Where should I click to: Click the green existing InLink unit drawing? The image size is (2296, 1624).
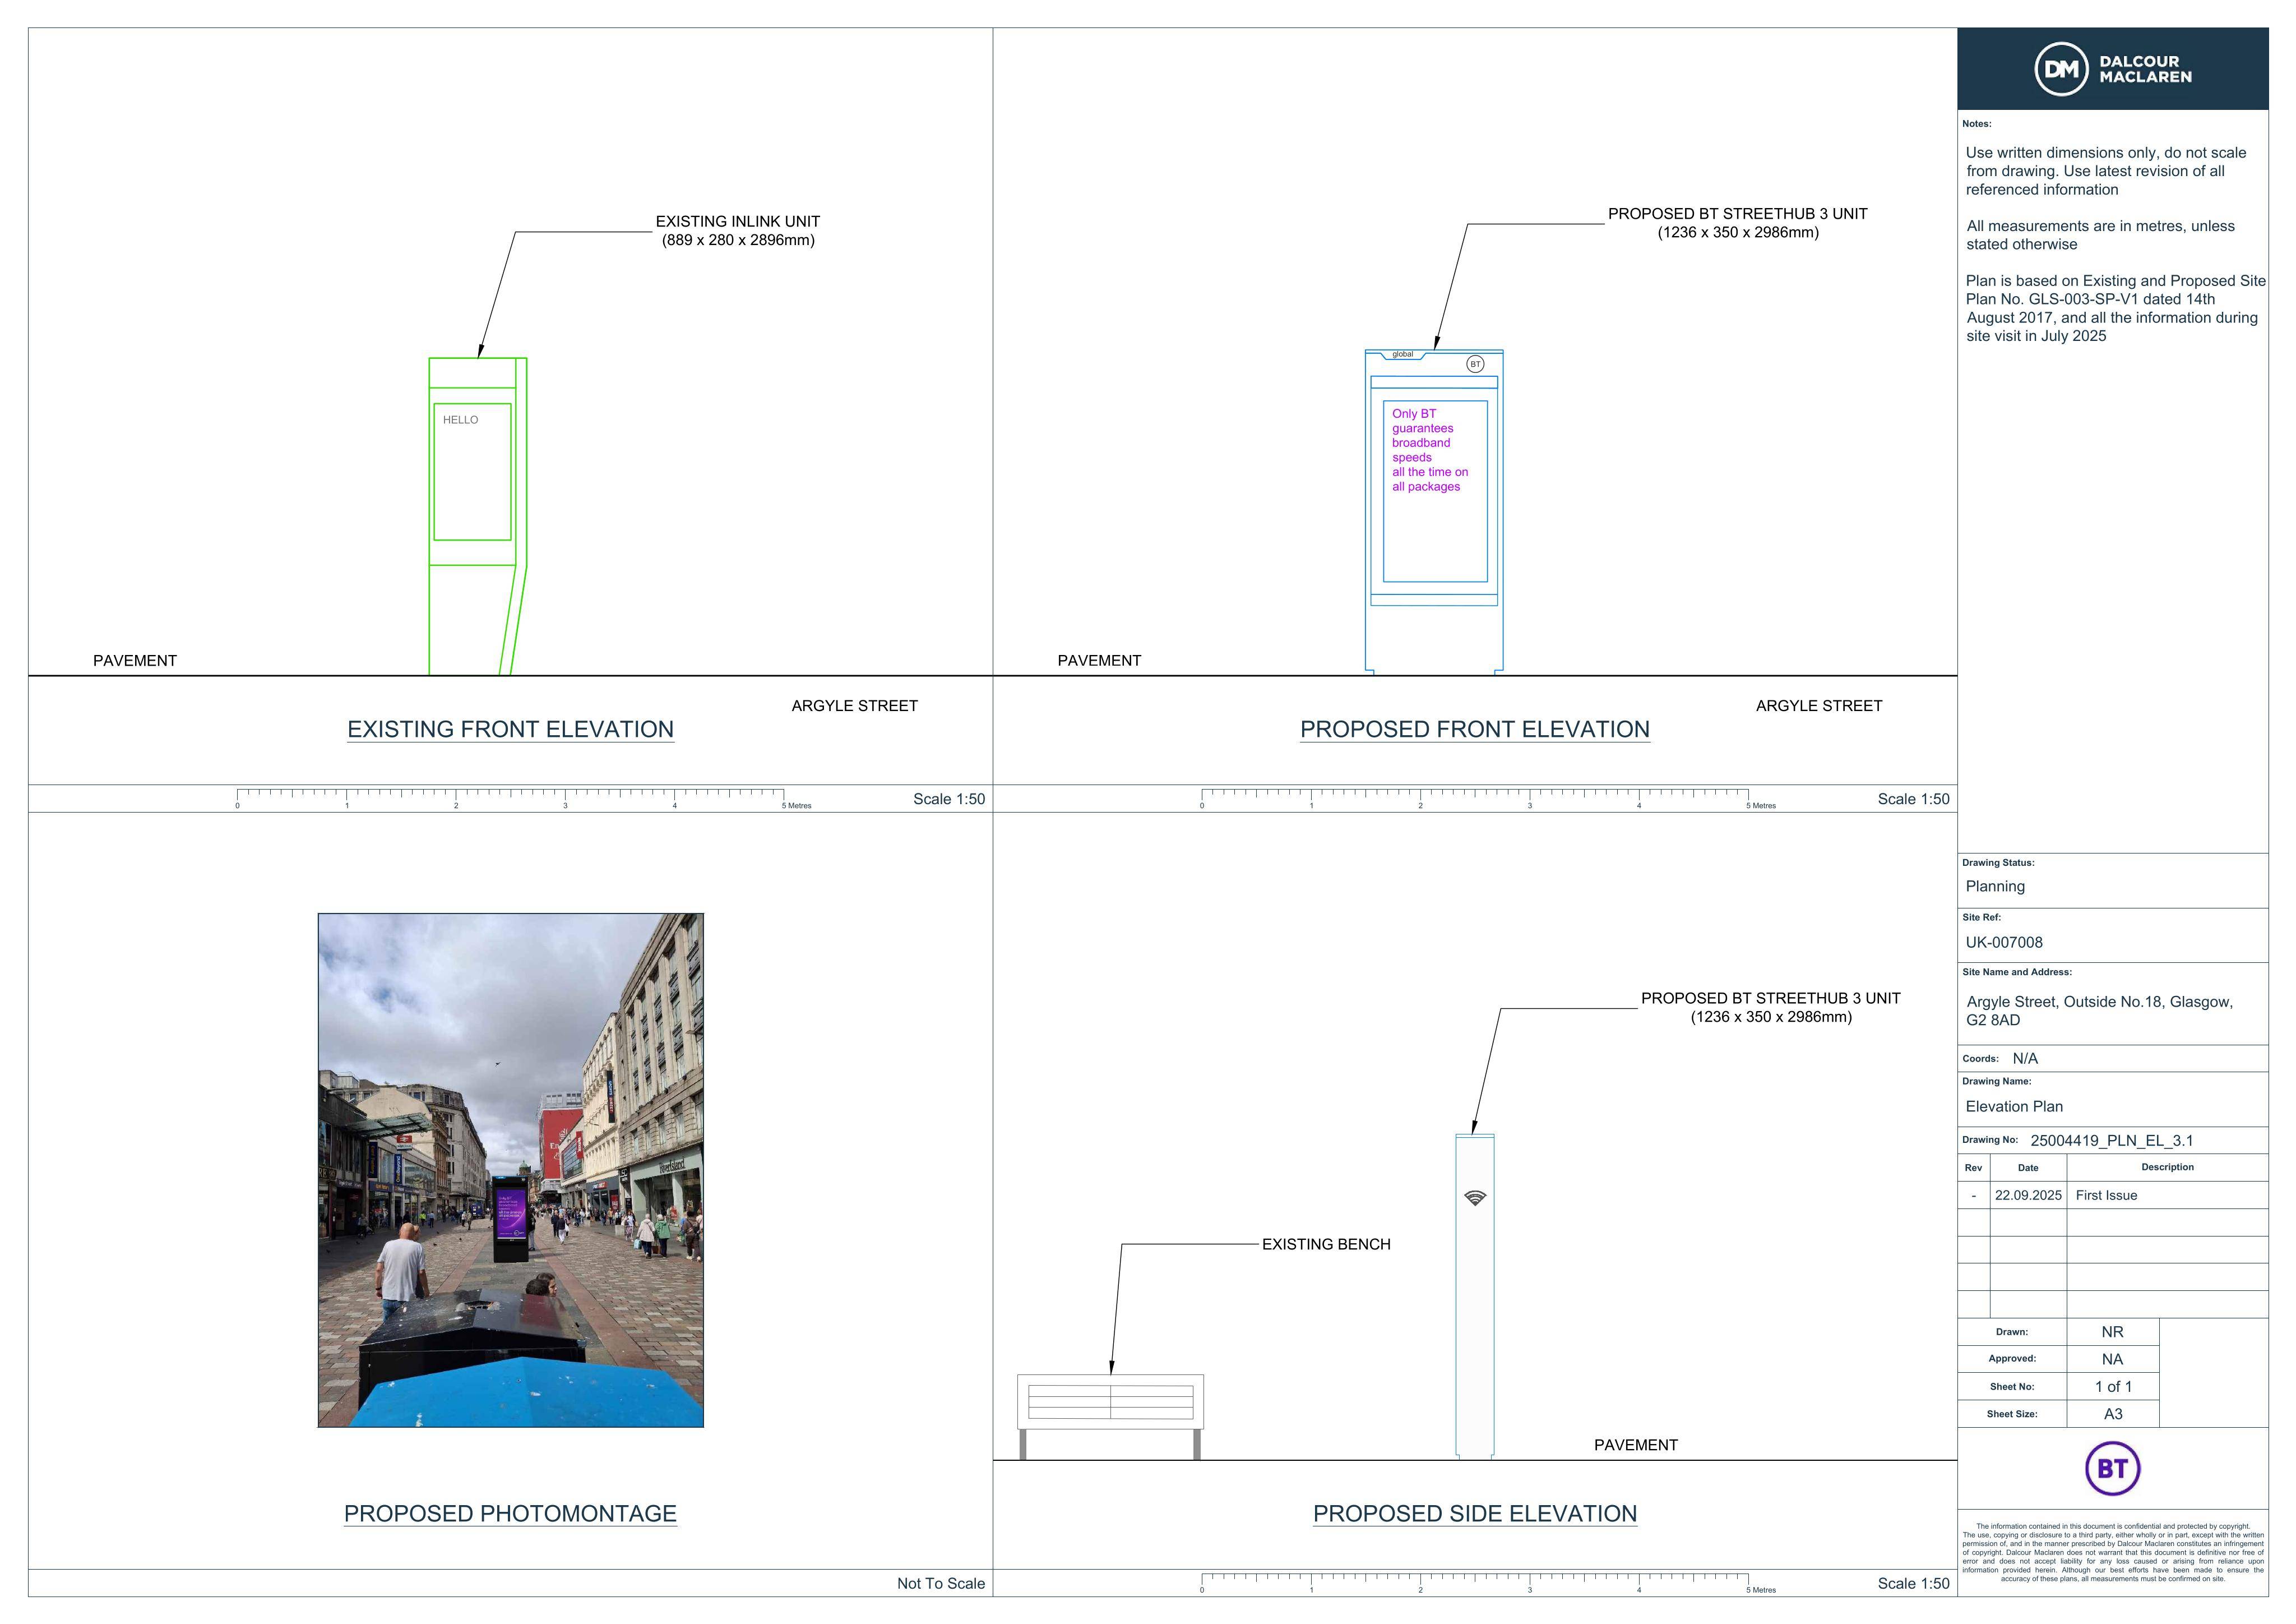[x=478, y=516]
